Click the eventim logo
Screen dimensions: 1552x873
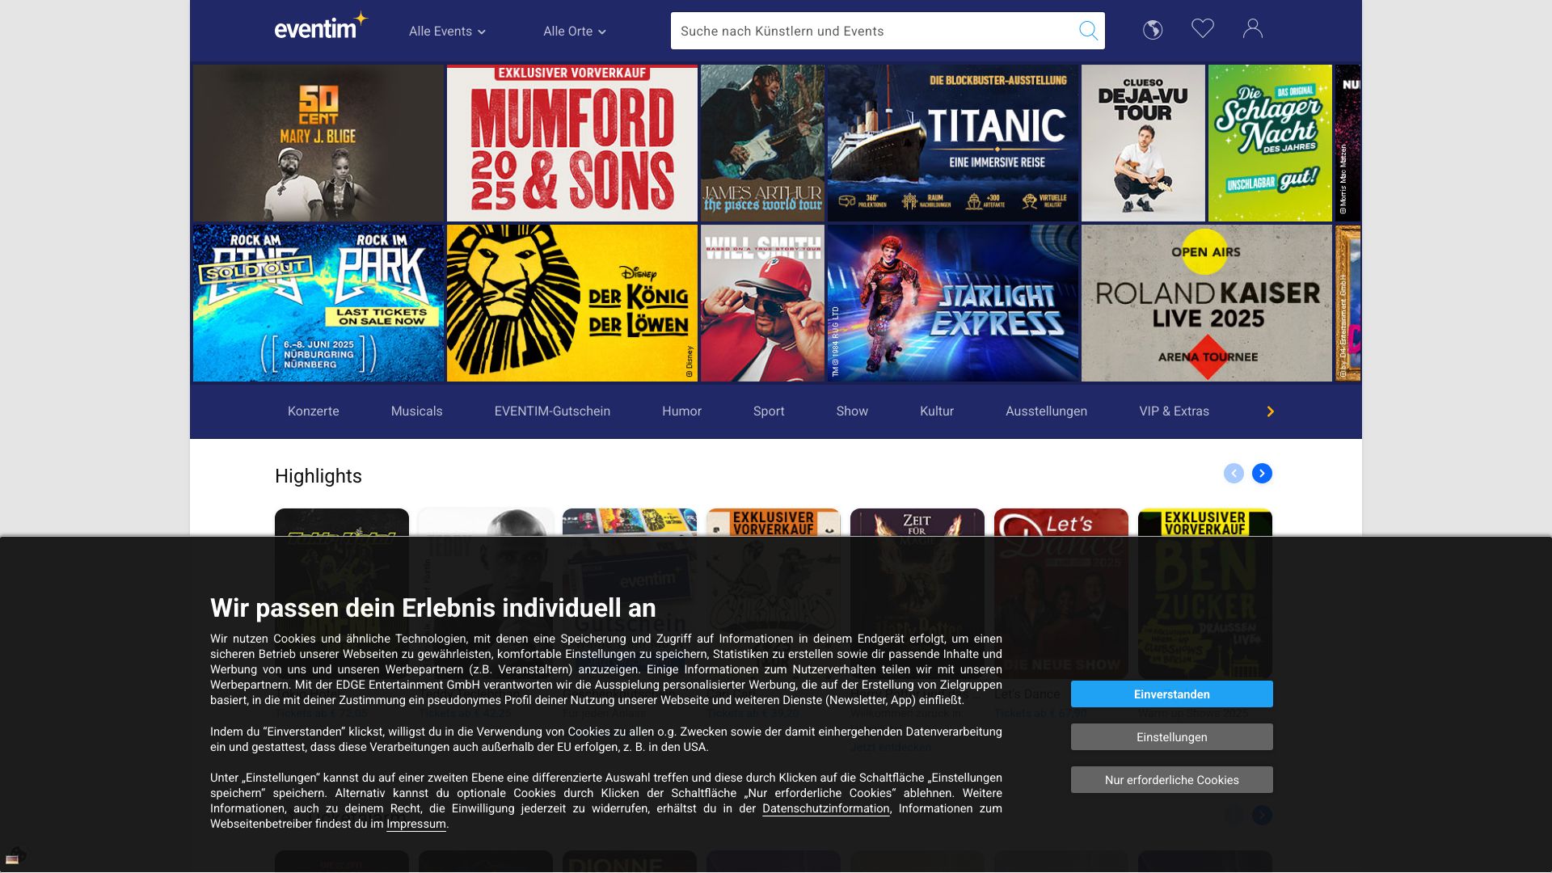pos(320,28)
